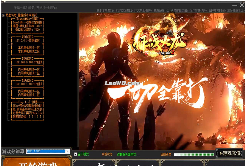Viewport: 245px width, 166px height.
Task: Click the 当前状态 label
Action: (107, 154)
